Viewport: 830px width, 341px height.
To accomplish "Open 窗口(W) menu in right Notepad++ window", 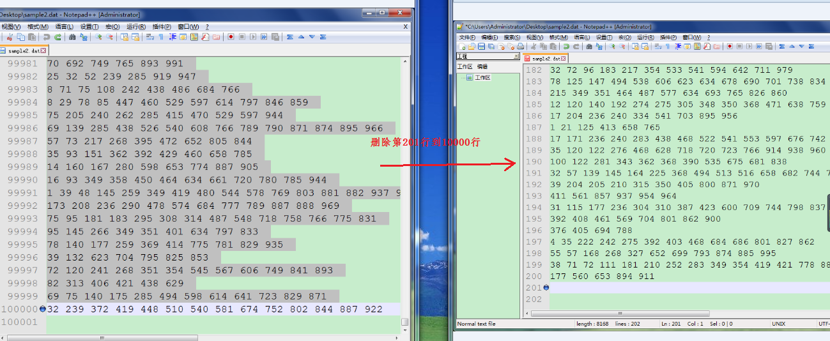I will (691, 37).
